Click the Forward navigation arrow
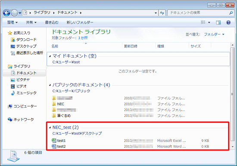Image resolution: width=237 pixels, height=166 pixels. [x=14, y=13]
